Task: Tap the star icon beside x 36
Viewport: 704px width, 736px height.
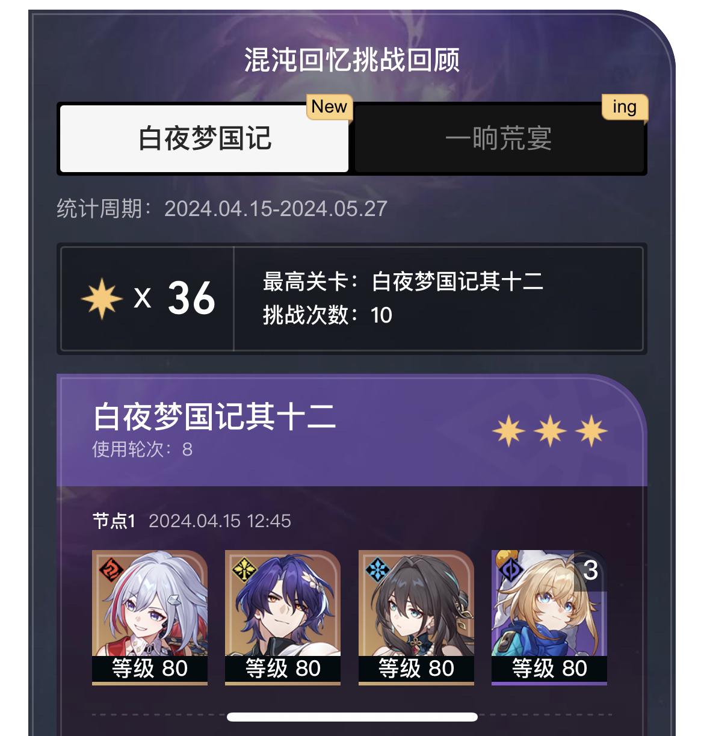Action: (101, 298)
